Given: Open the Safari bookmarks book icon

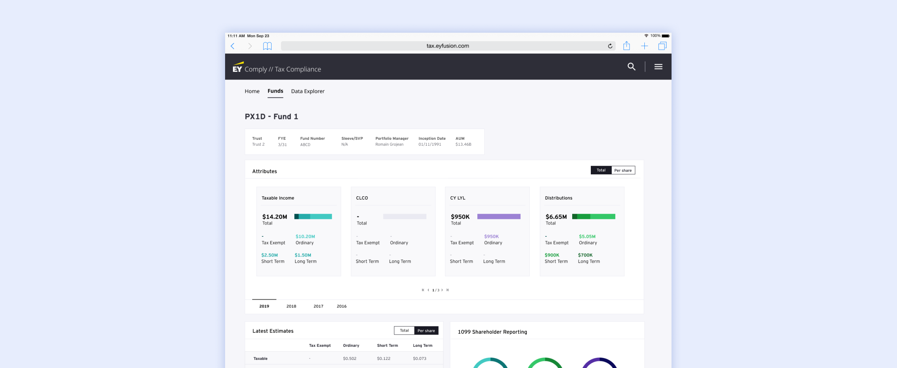Looking at the screenshot, I should tap(268, 46).
